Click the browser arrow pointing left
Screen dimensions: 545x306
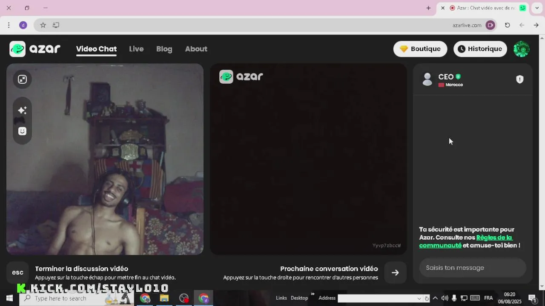(522, 25)
